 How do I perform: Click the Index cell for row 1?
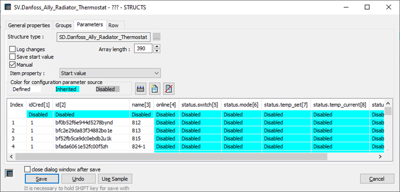point(17,122)
